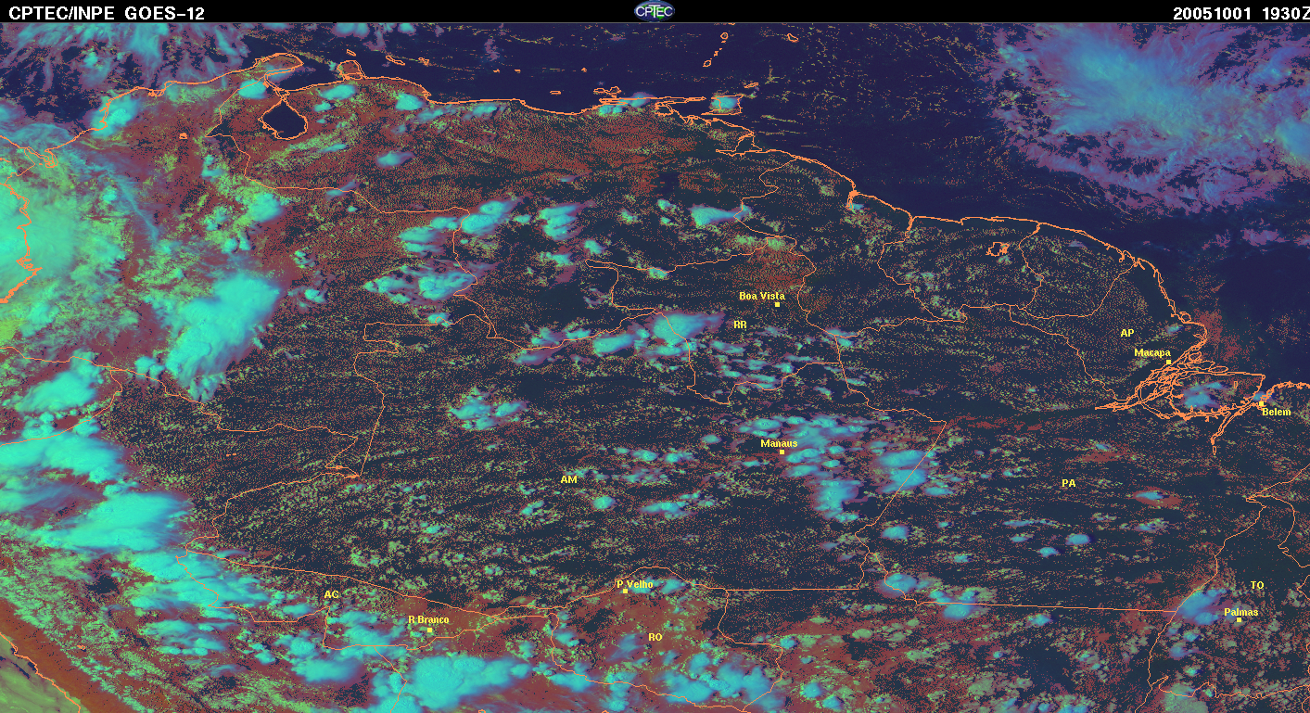Click the TO state label
The image size is (1310, 713).
(x=1257, y=585)
